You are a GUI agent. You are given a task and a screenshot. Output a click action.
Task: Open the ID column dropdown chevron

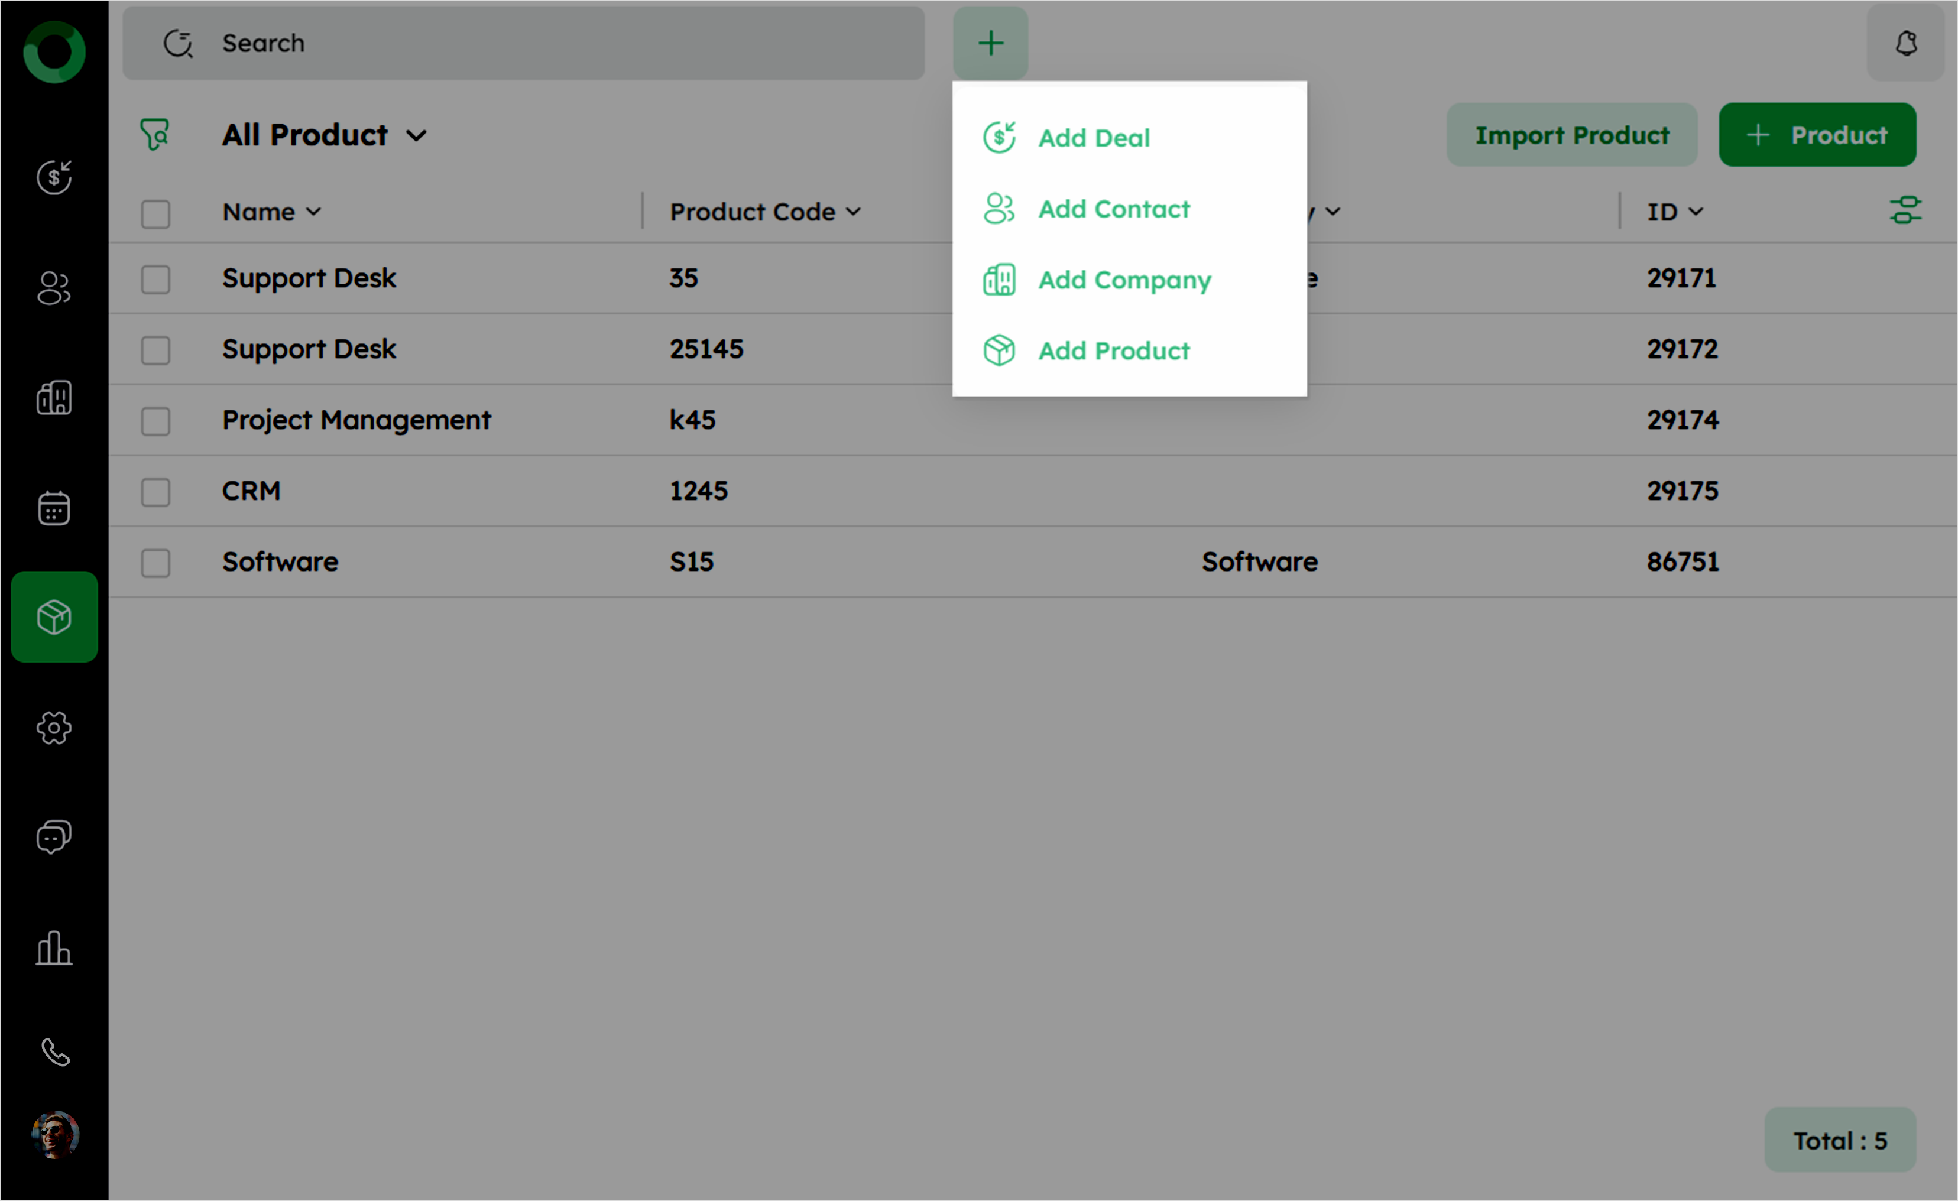tap(1697, 212)
